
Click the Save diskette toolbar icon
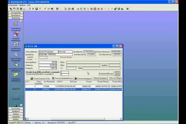(37, 9)
